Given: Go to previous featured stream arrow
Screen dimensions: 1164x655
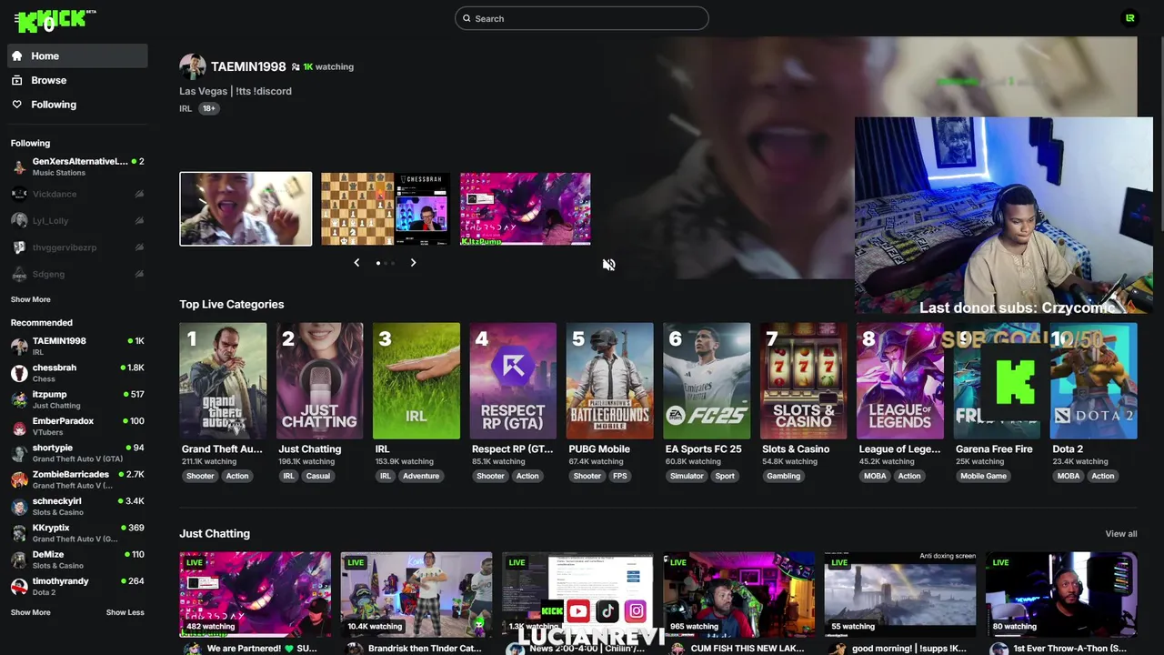Looking at the screenshot, I should point(356,263).
